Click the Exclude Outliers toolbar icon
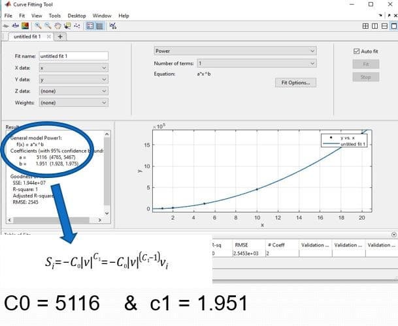398x326 pixels. click(x=76, y=25)
